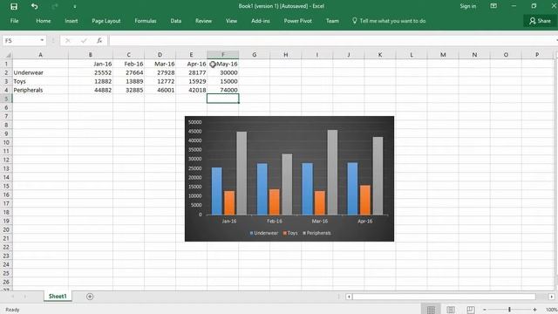Click the Feb-16 axis label in chart
The image size is (558, 314).
(275, 221)
